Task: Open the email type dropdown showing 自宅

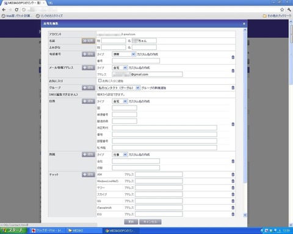Action: (x=120, y=68)
